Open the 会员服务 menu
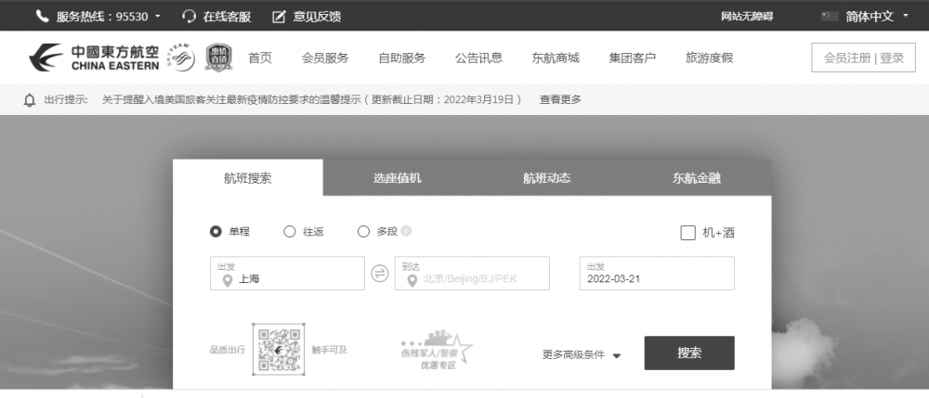Image resolution: width=929 pixels, height=398 pixels. click(325, 58)
